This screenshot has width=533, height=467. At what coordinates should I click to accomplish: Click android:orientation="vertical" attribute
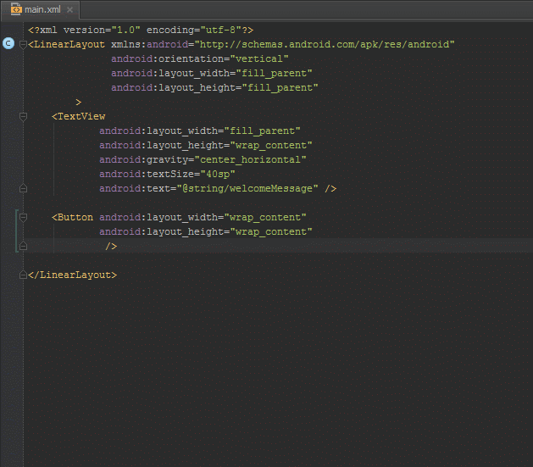tap(200, 58)
